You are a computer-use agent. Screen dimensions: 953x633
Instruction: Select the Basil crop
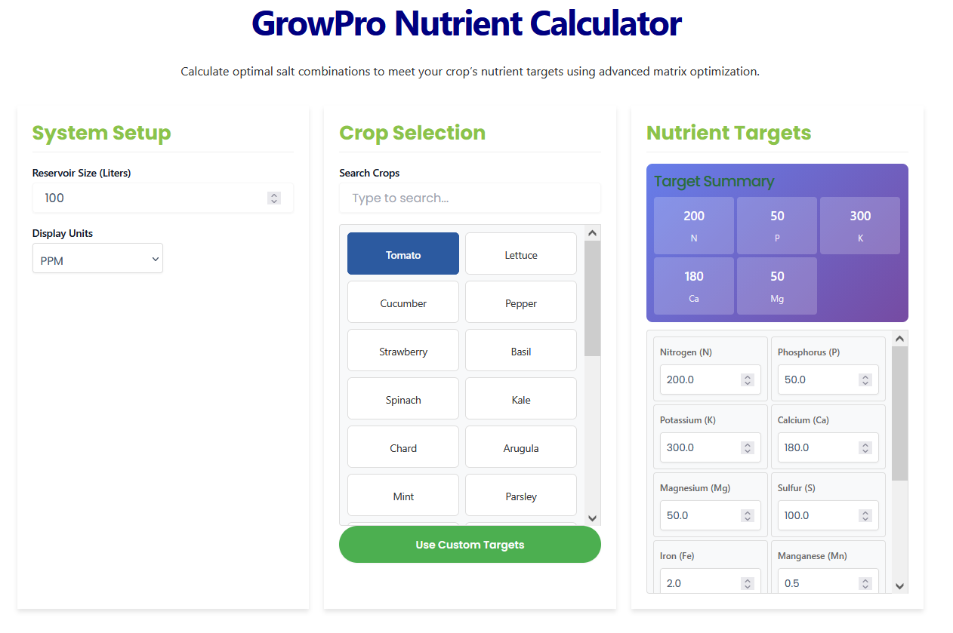(520, 349)
